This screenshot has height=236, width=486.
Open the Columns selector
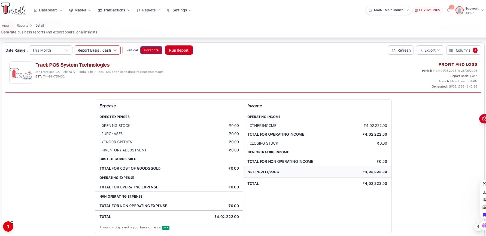pos(463,50)
